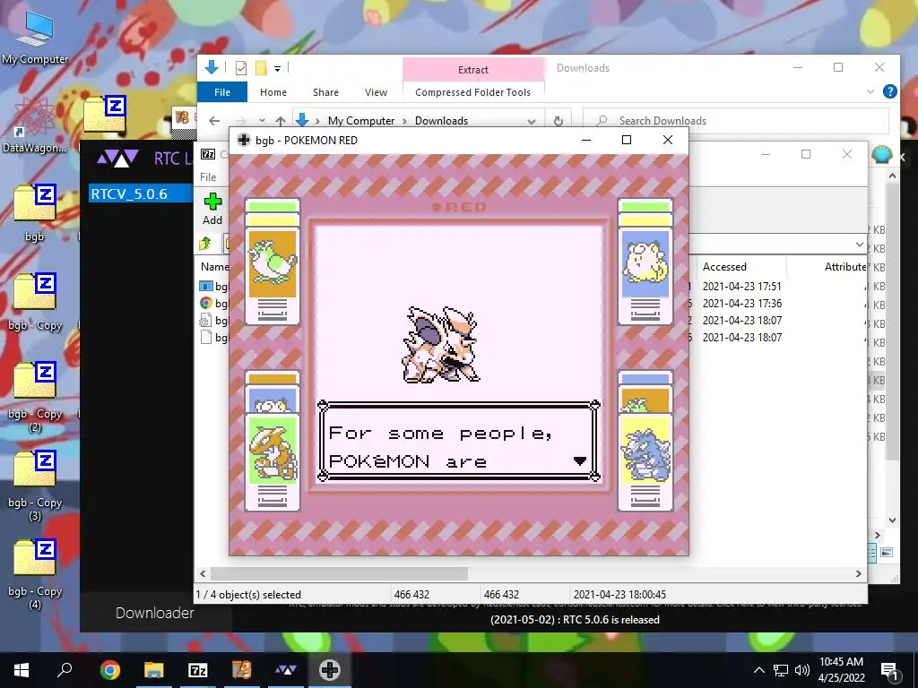Click the game dialogue text box
918x688 pixels.
(x=458, y=441)
